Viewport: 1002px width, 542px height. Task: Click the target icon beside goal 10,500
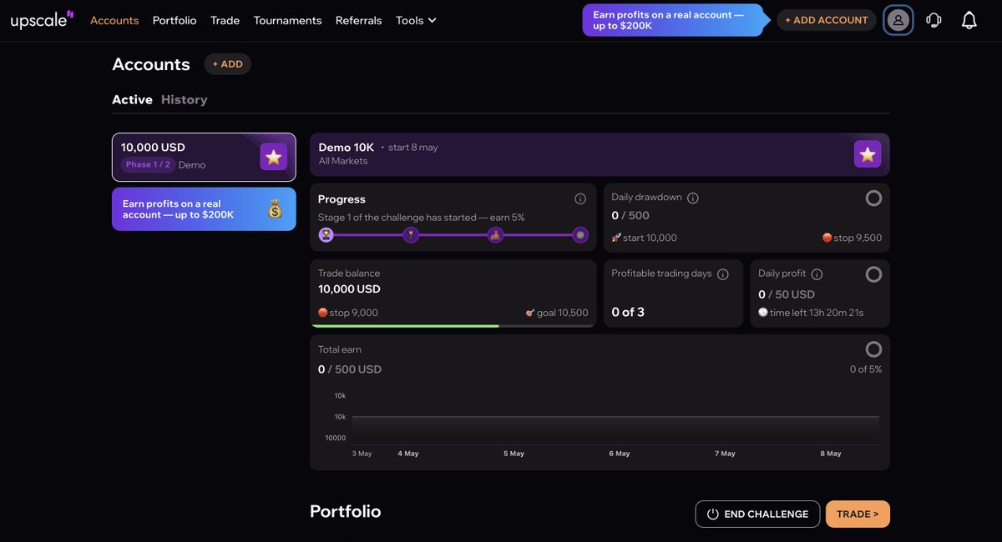[530, 313]
